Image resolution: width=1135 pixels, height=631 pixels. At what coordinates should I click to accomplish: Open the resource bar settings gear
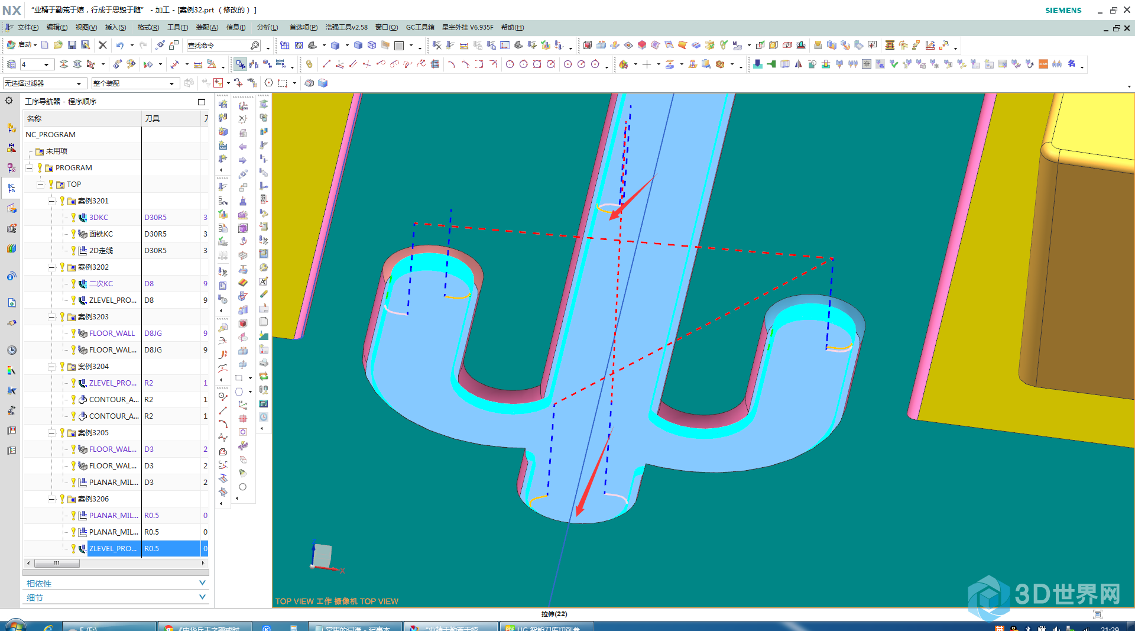9,101
